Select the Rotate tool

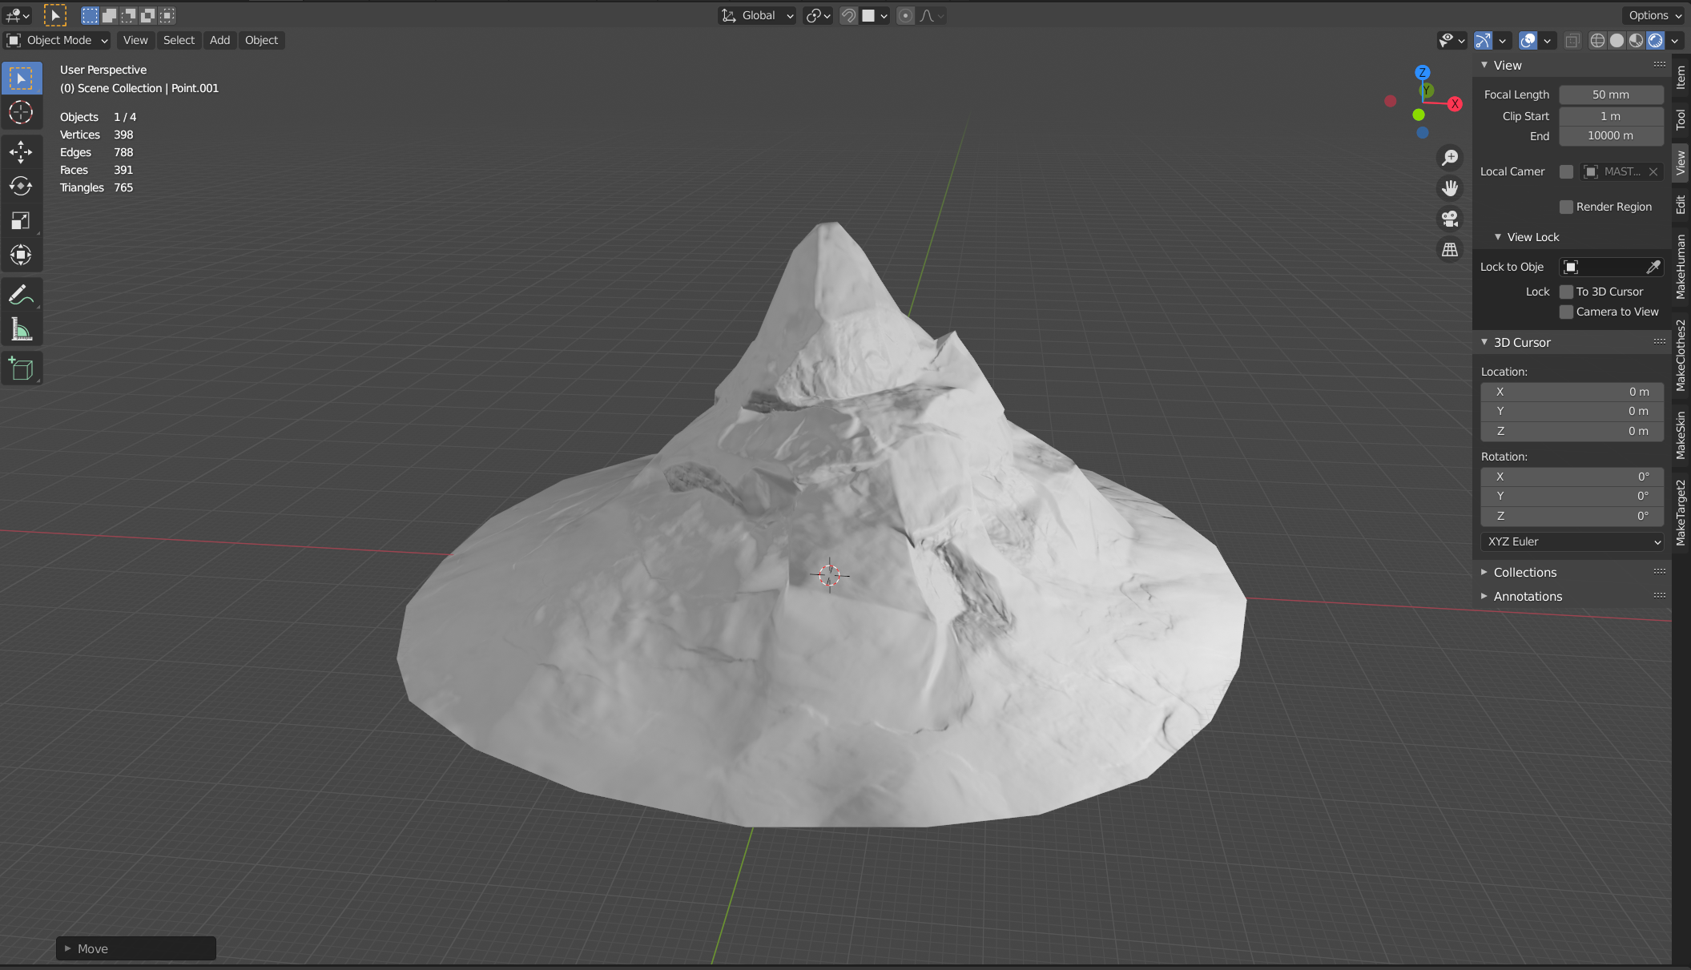21,187
